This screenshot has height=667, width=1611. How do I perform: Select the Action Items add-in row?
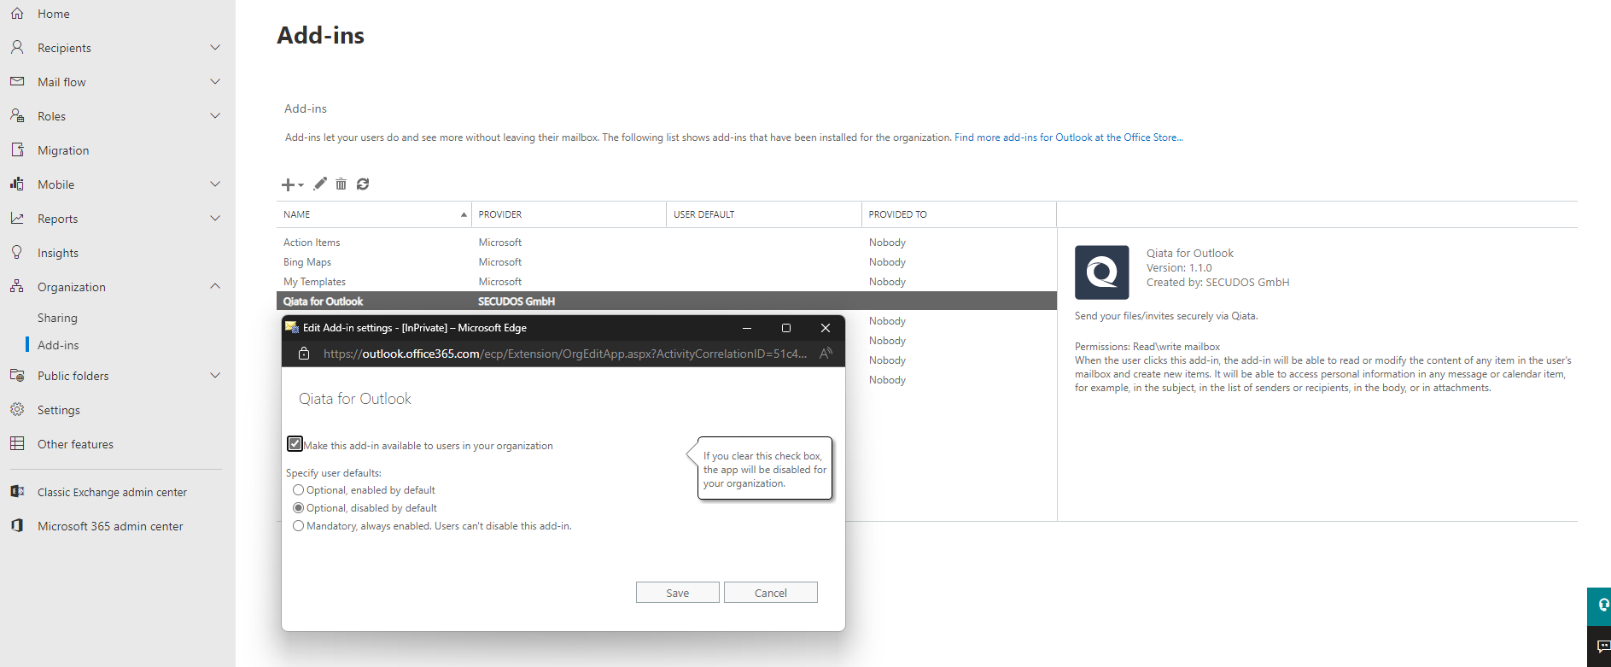pos(667,243)
